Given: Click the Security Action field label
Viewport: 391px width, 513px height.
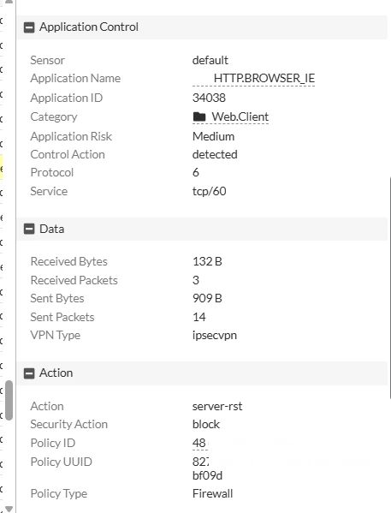Looking at the screenshot, I should coord(69,424).
